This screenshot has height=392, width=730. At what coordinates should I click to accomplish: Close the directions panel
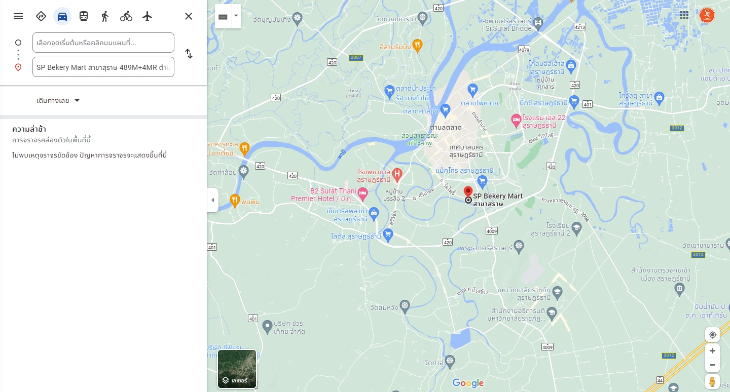[189, 16]
